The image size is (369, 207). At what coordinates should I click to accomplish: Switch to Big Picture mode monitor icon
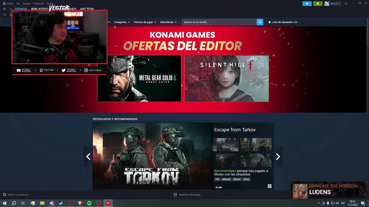[x=346, y=3]
